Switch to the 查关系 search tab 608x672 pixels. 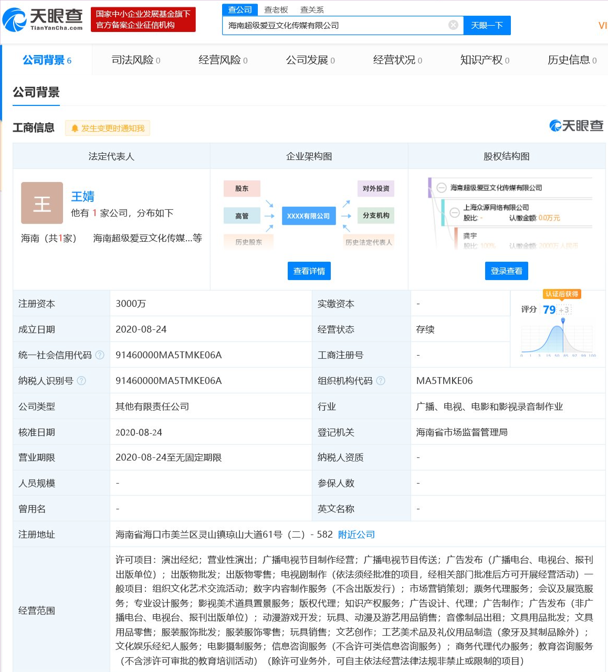coord(312,10)
